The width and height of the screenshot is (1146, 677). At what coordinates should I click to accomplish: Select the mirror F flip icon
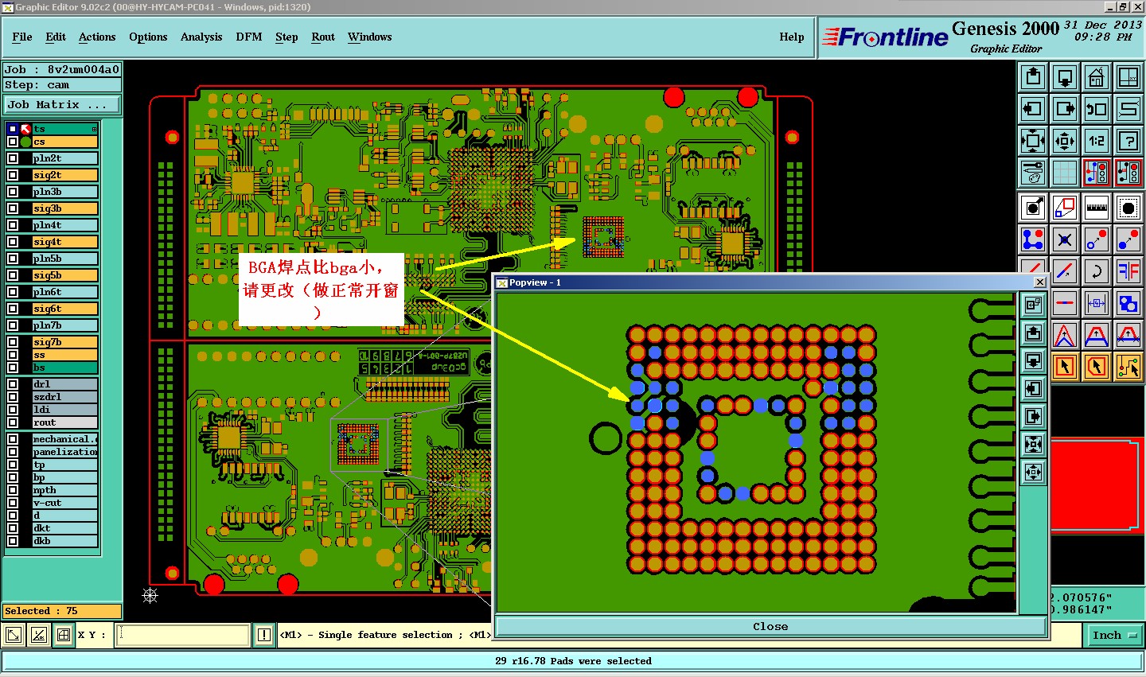tap(1128, 271)
